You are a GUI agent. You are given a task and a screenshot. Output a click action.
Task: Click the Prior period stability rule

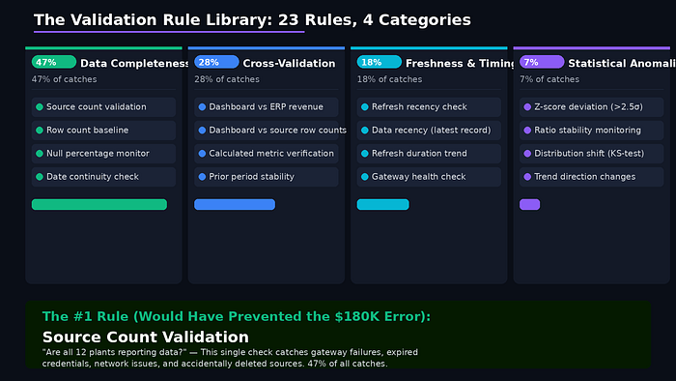[x=266, y=177]
